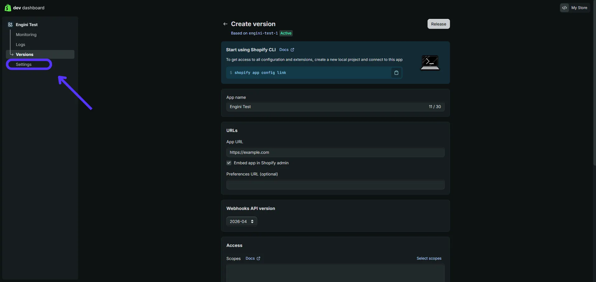
Task: Open Logs in the sidebar
Action: click(x=21, y=44)
